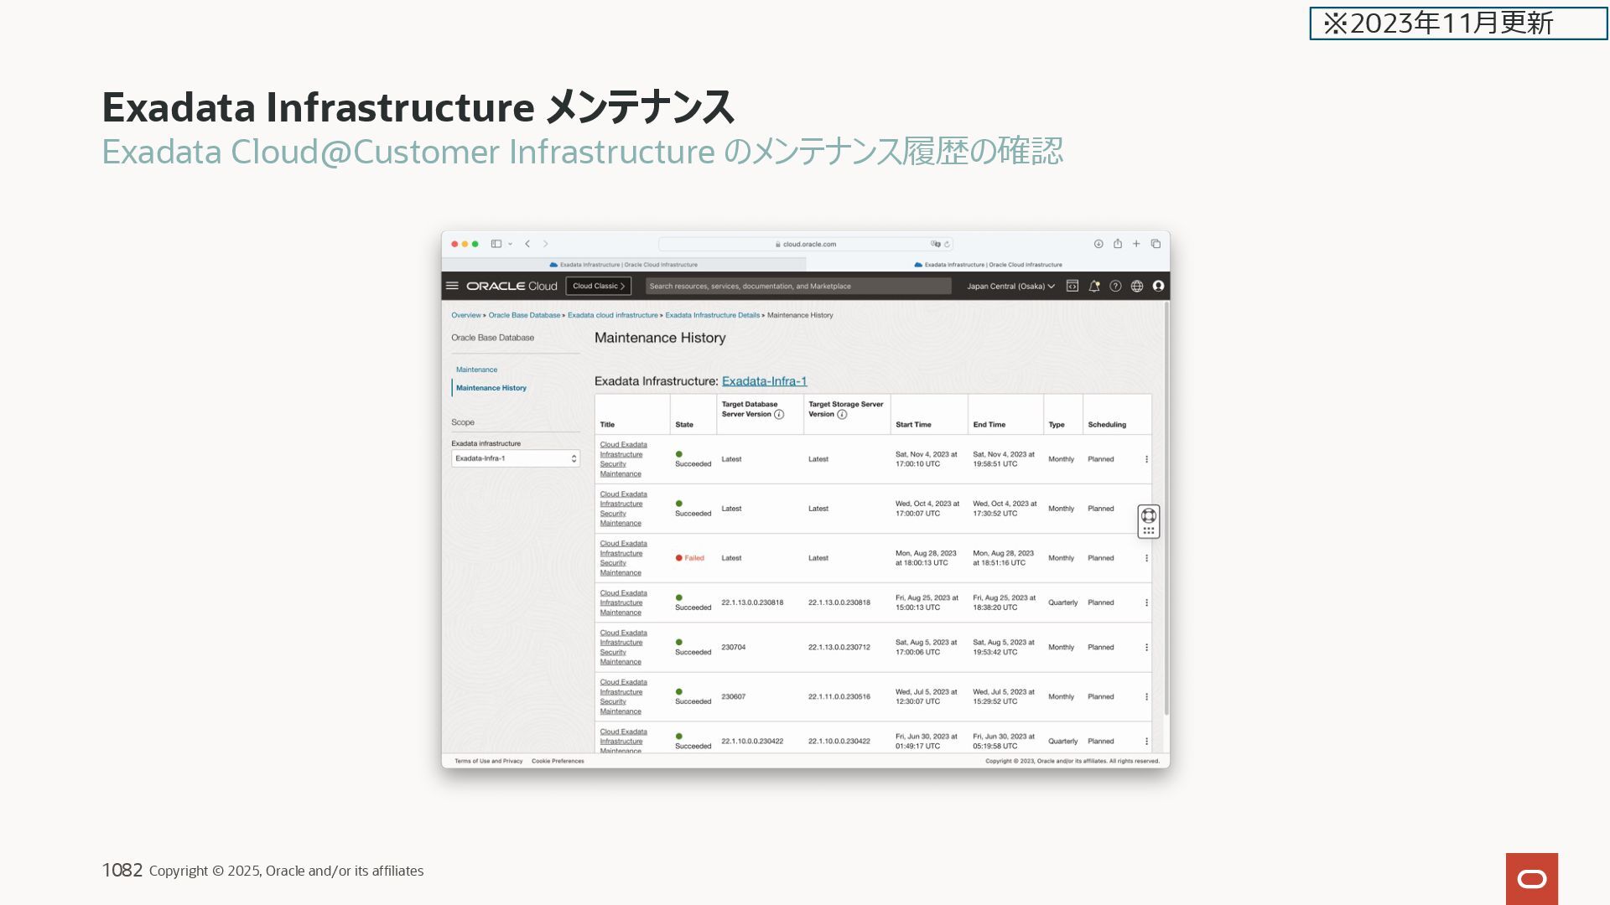Click the floating support lifebuoy widget
This screenshot has width=1610, height=905.
click(x=1149, y=516)
